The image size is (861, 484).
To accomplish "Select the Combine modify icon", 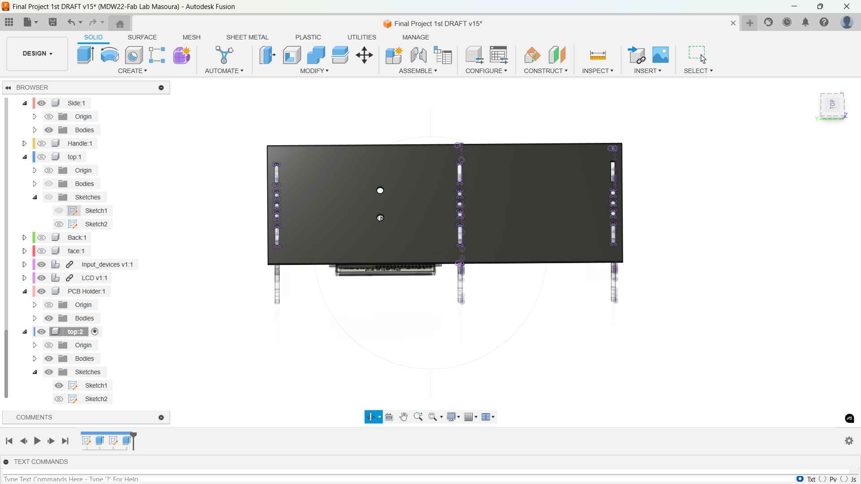I will point(316,55).
